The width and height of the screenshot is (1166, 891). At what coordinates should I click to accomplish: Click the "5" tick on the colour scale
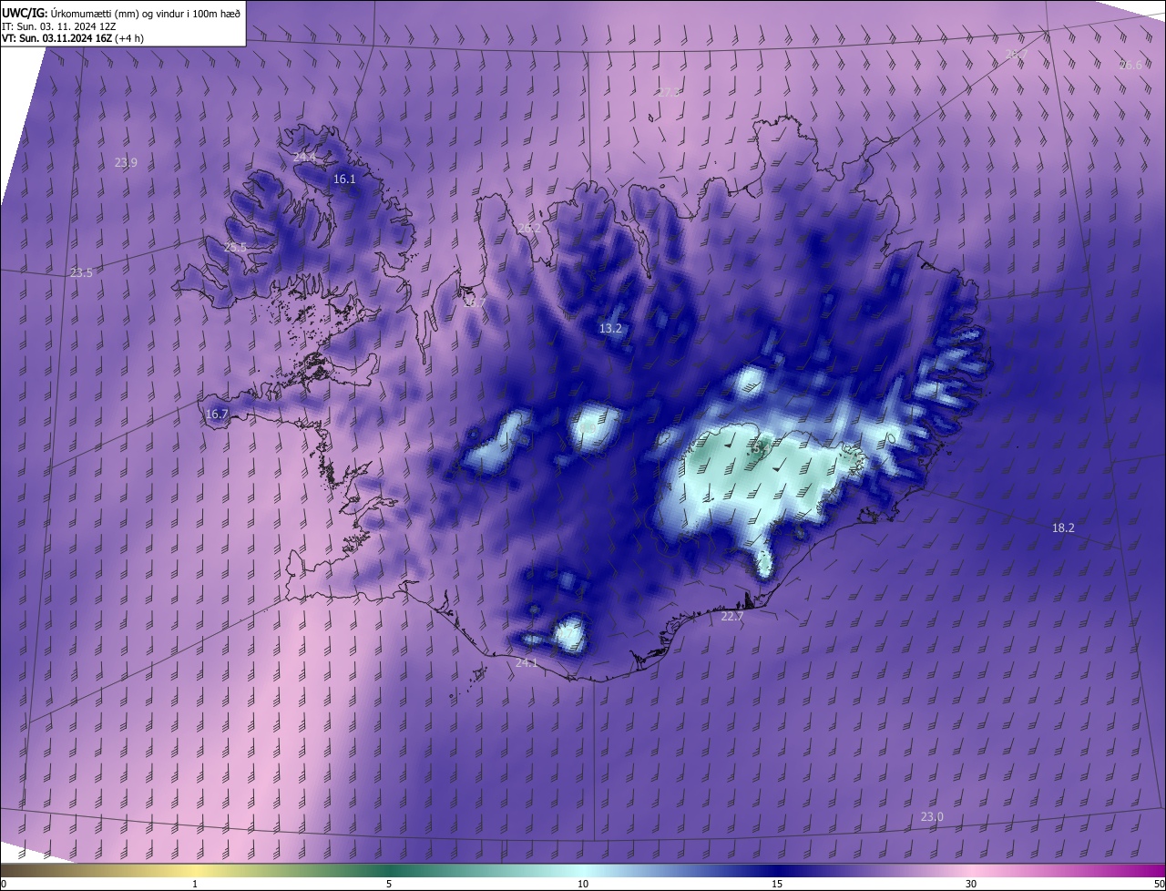tap(389, 884)
